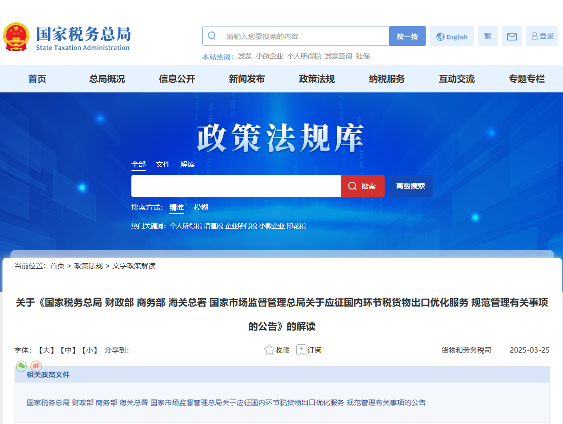This screenshot has width=563, height=424.
Task: Switch to the 文件 search tab
Action: pyautogui.click(x=163, y=164)
